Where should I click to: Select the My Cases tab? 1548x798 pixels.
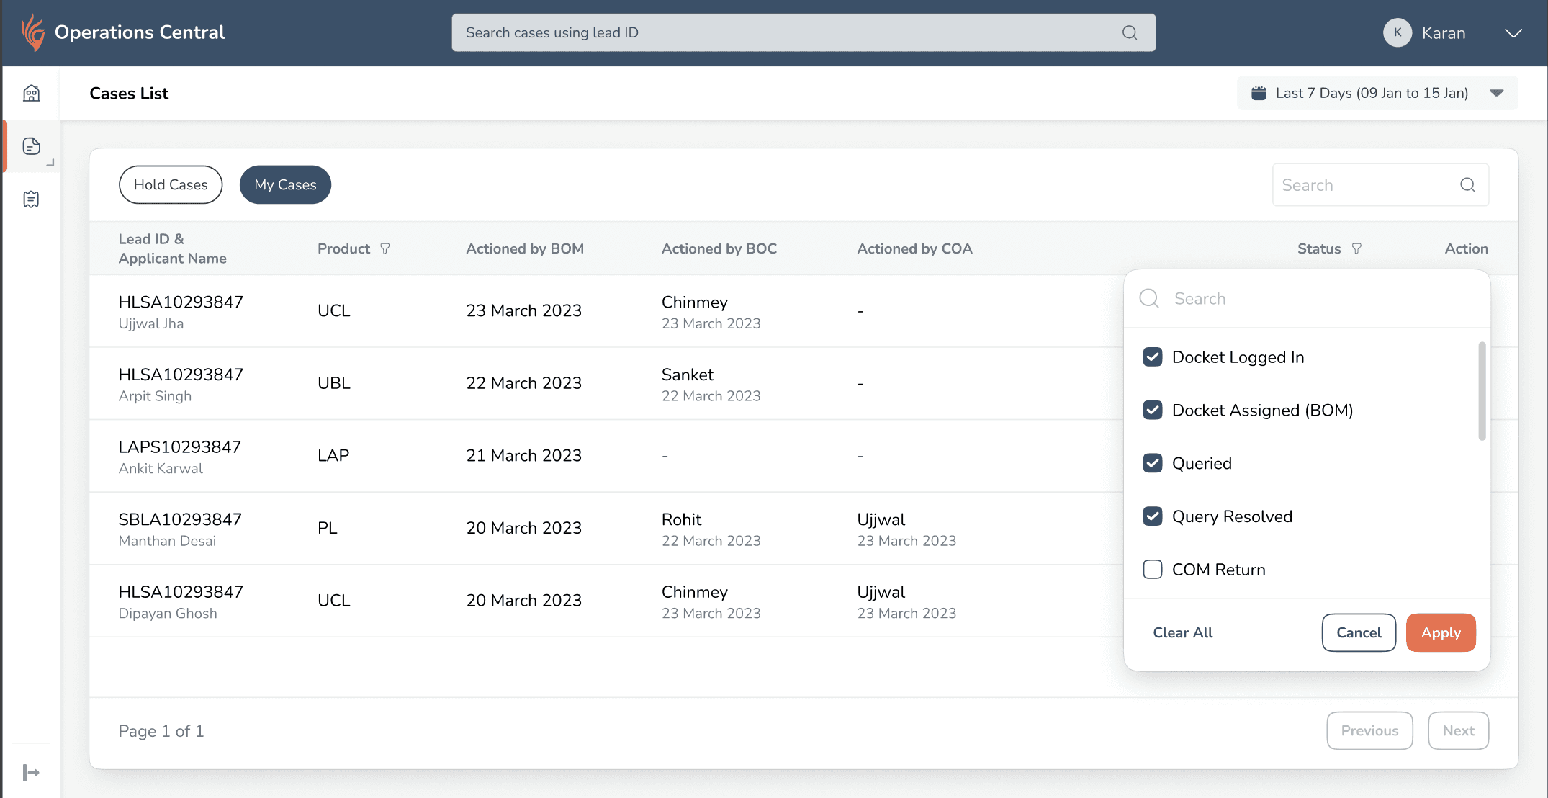pos(285,185)
